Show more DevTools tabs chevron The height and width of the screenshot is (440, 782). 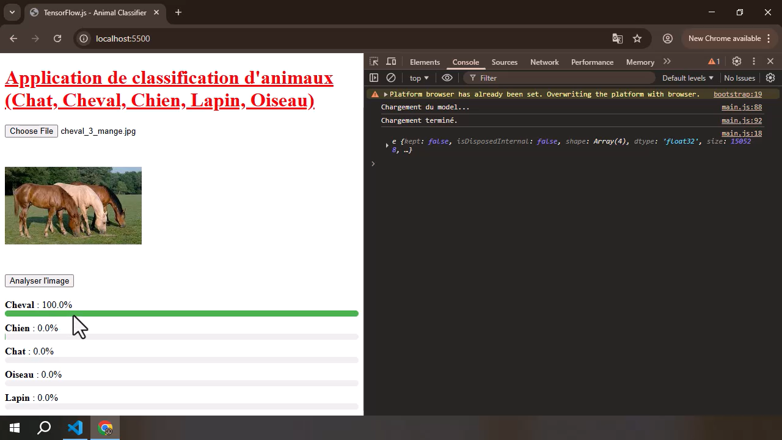click(x=667, y=62)
